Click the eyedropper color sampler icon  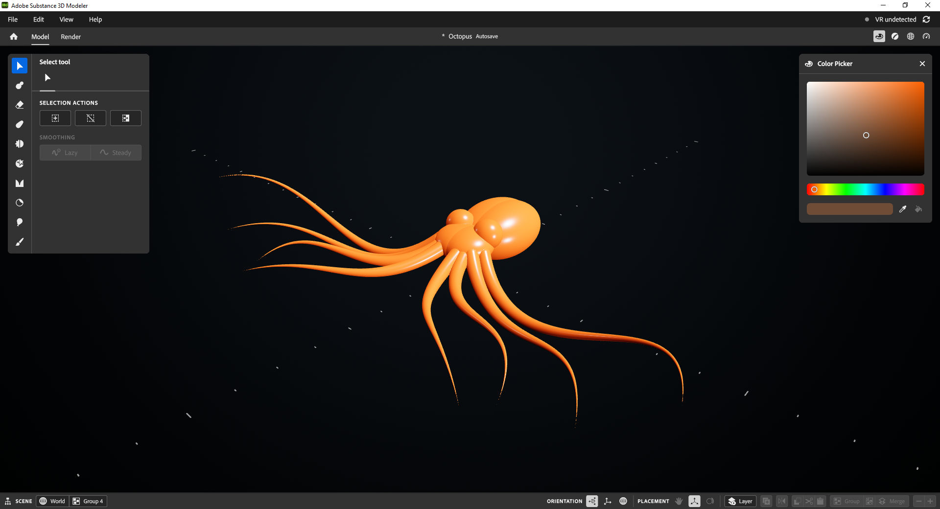pos(903,209)
